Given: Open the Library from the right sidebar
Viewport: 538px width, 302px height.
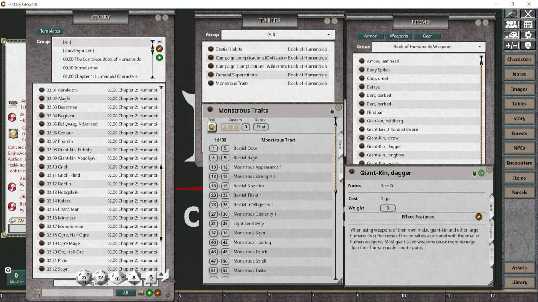Looking at the screenshot, I should coord(519,282).
